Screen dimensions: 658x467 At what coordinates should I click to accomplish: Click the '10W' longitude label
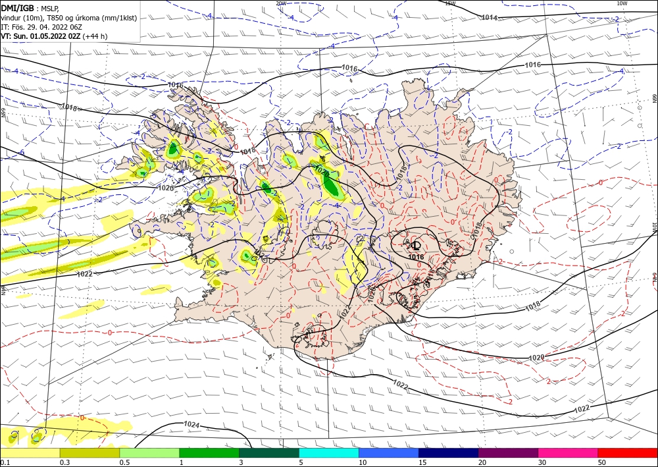click(x=622, y=3)
